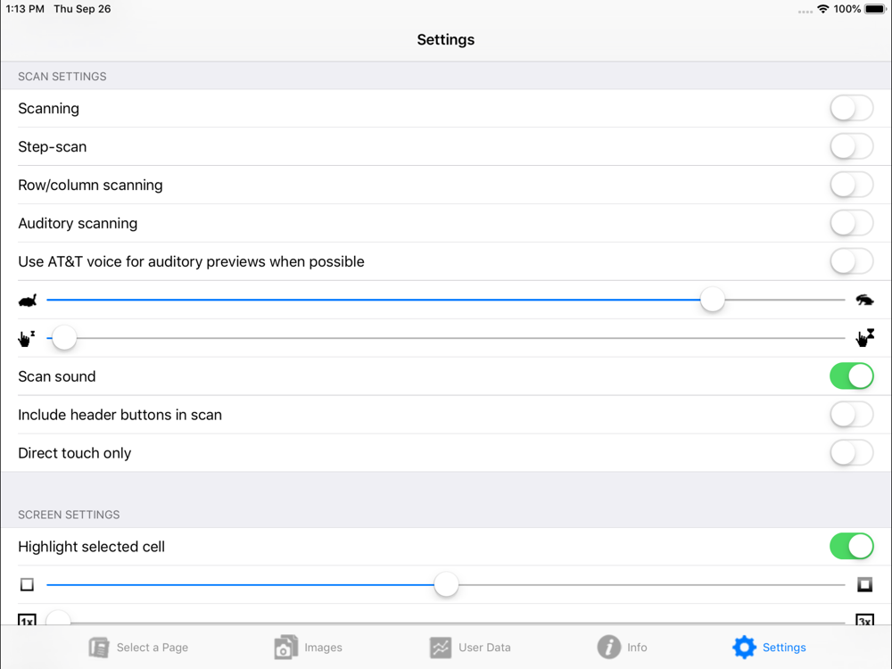Screen dimensions: 892x669
Task: Turn on Step-scan
Action: (x=851, y=147)
